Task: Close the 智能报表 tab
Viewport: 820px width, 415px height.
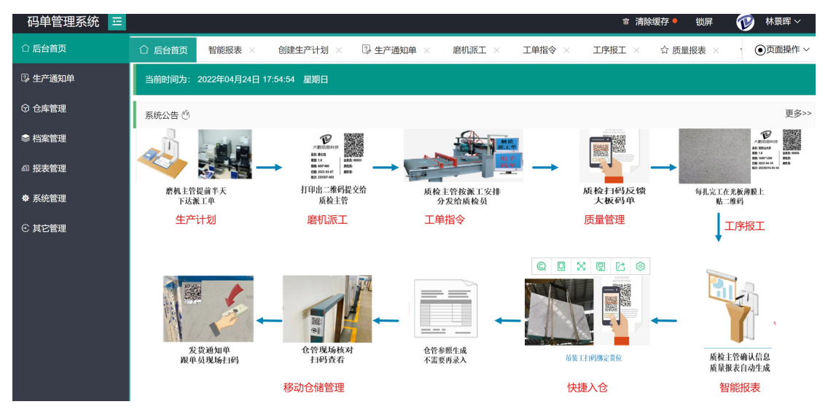Action: click(252, 50)
